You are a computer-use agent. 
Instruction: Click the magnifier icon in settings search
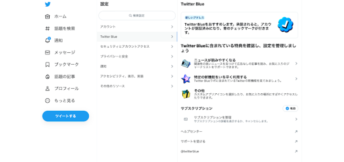click(x=130, y=16)
